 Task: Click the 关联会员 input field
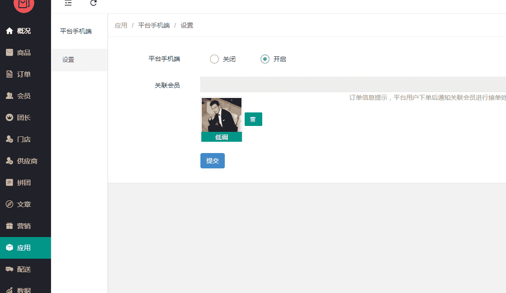point(316,84)
